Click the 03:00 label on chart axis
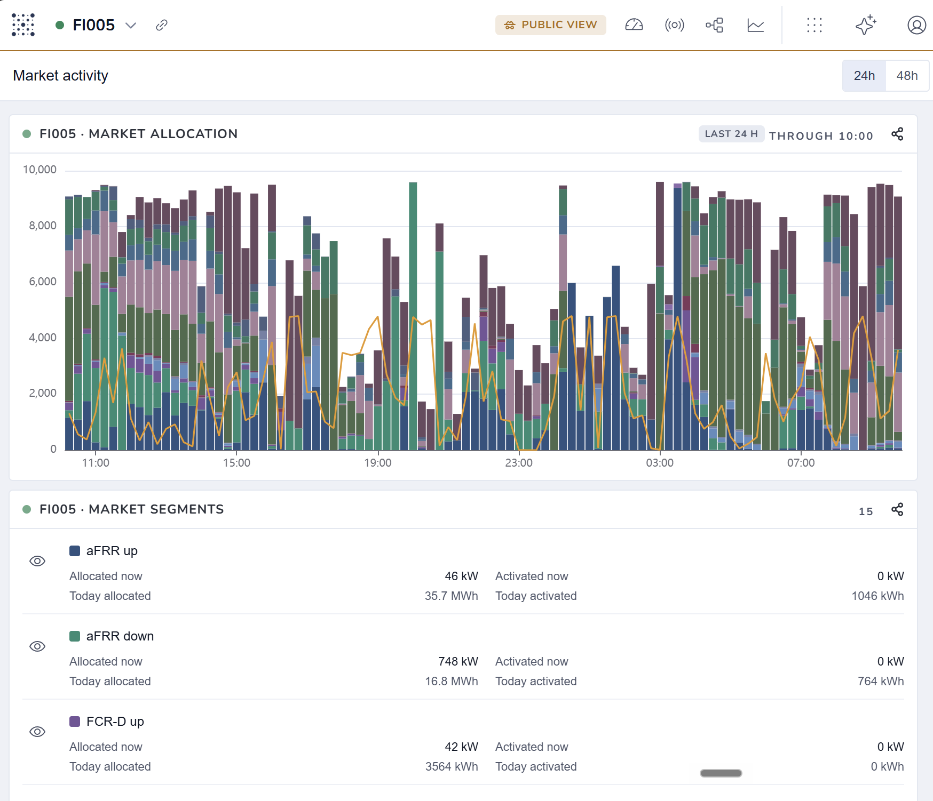 tap(660, 463)
